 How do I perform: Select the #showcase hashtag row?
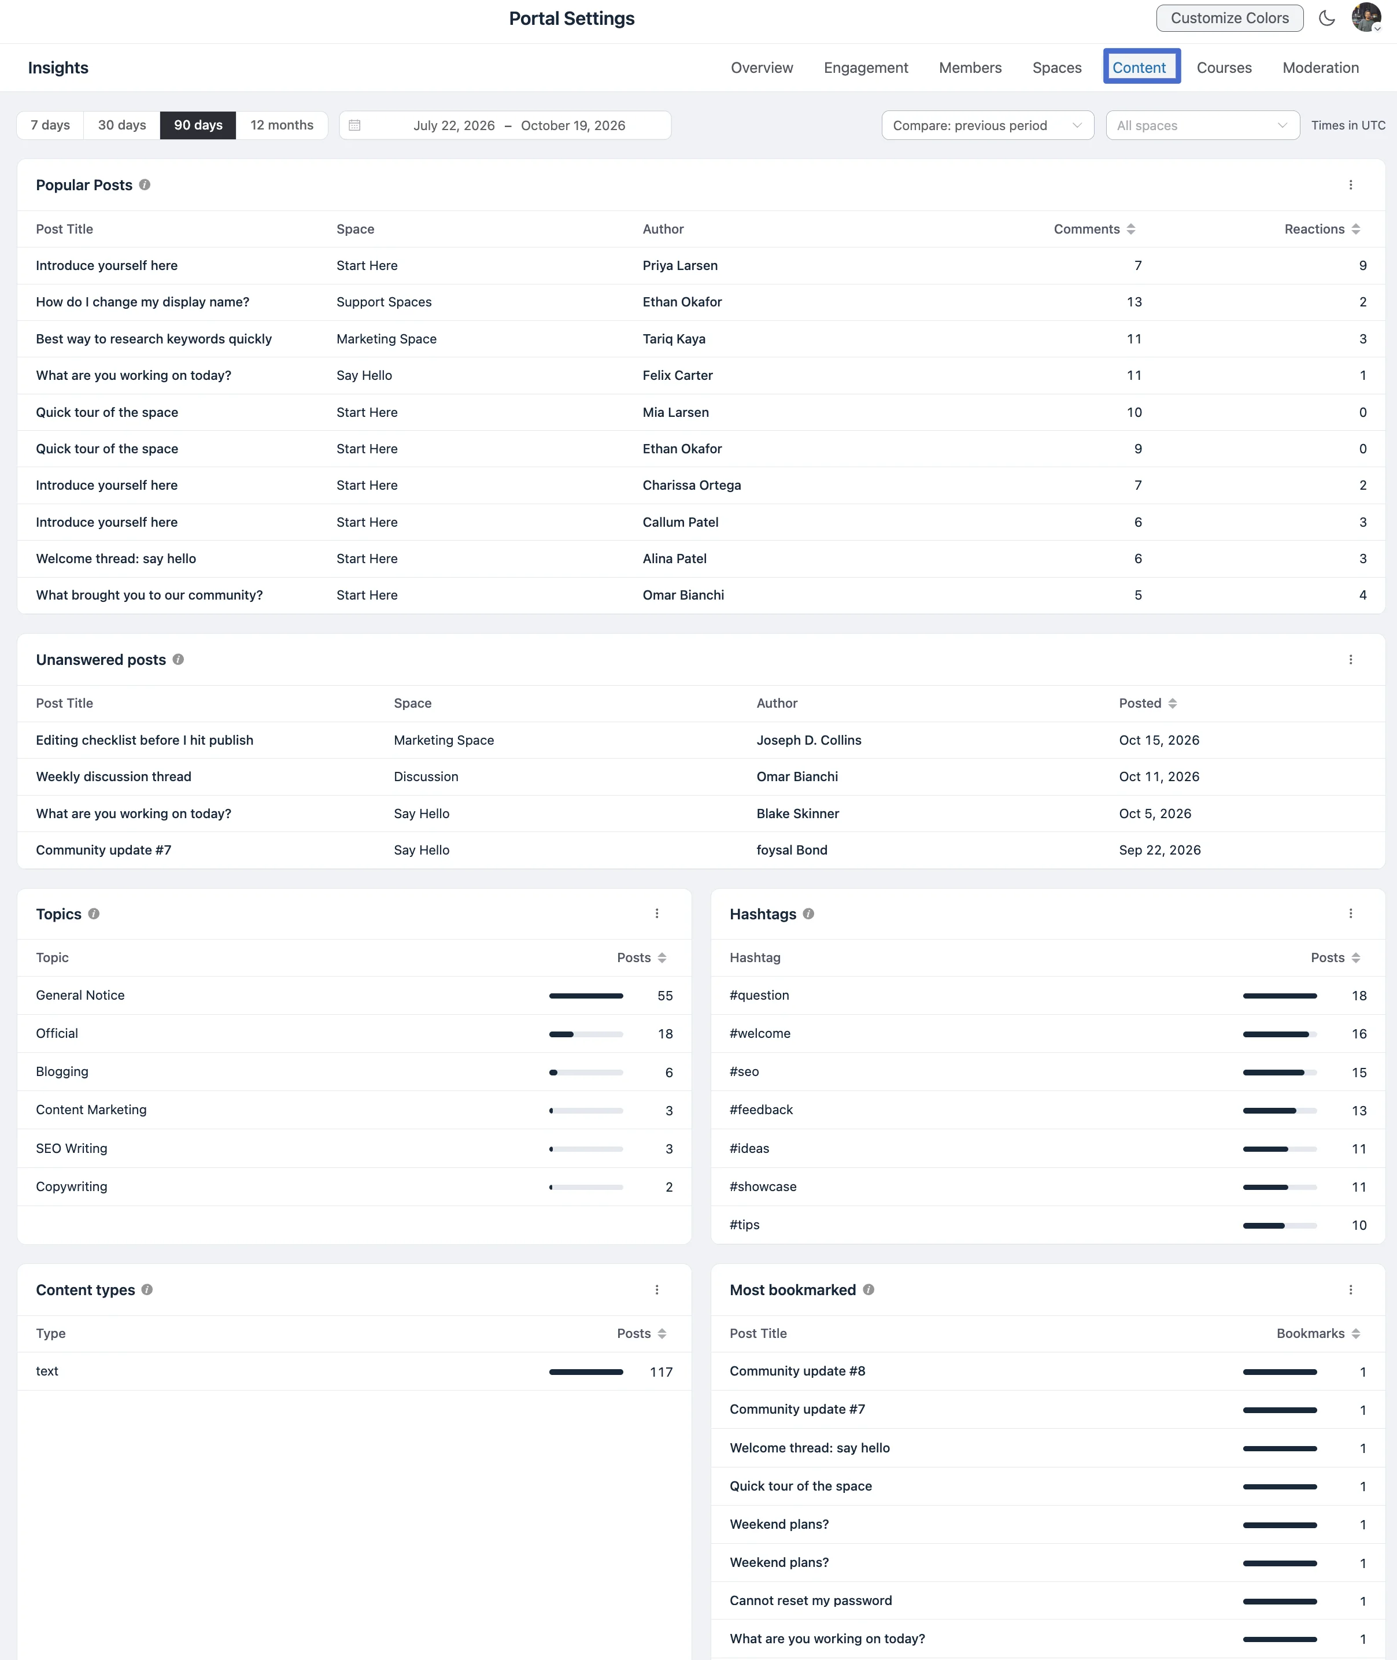tap(1048, 1186)
